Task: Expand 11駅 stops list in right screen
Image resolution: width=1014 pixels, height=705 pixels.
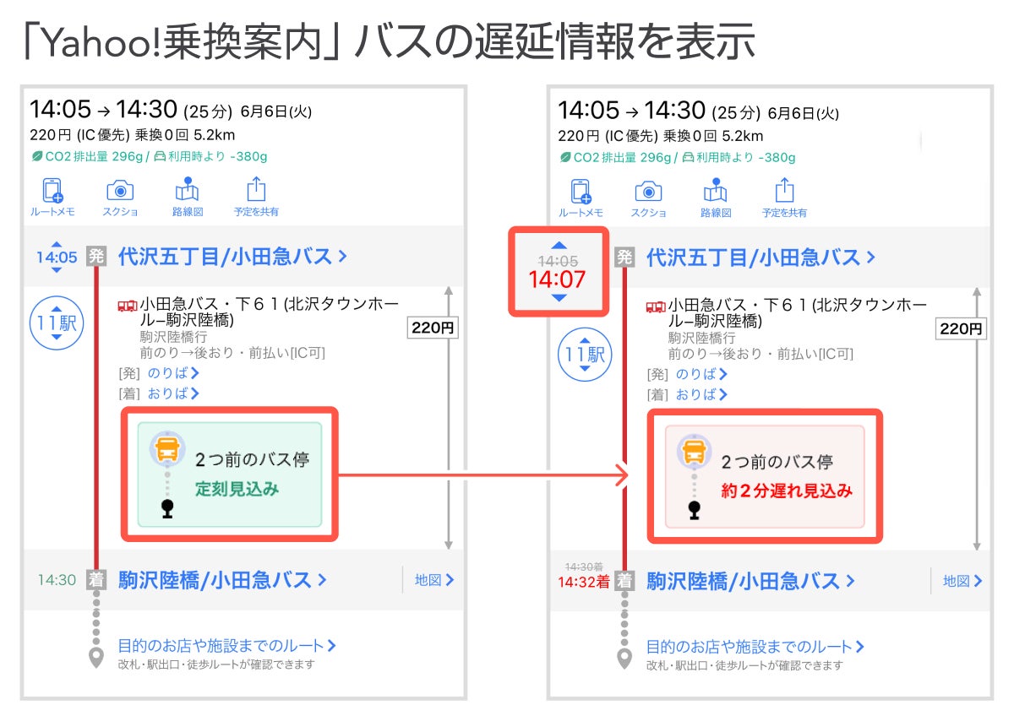Action: [584, 354]
